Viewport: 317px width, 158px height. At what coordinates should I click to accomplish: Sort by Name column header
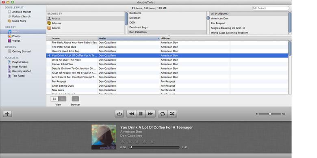(x=74, y=38)
